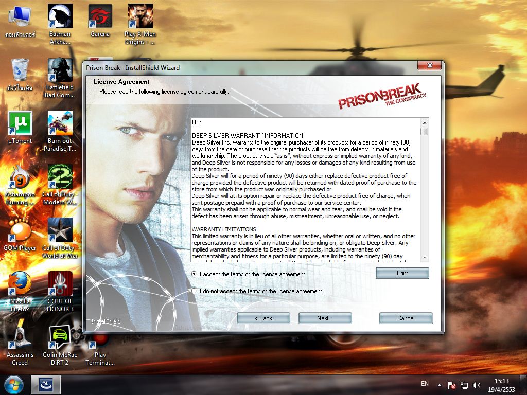Image resolution: width=527 pixels, height=395 pixels.
Task: Open the GOM Player shortcut
Action: [20, 235]
